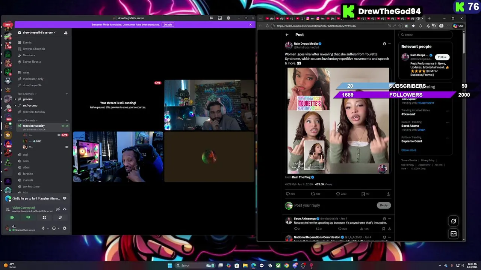
Task: Open microphone input options arrow
Action: pyautogui.click(x=47, y=228)
